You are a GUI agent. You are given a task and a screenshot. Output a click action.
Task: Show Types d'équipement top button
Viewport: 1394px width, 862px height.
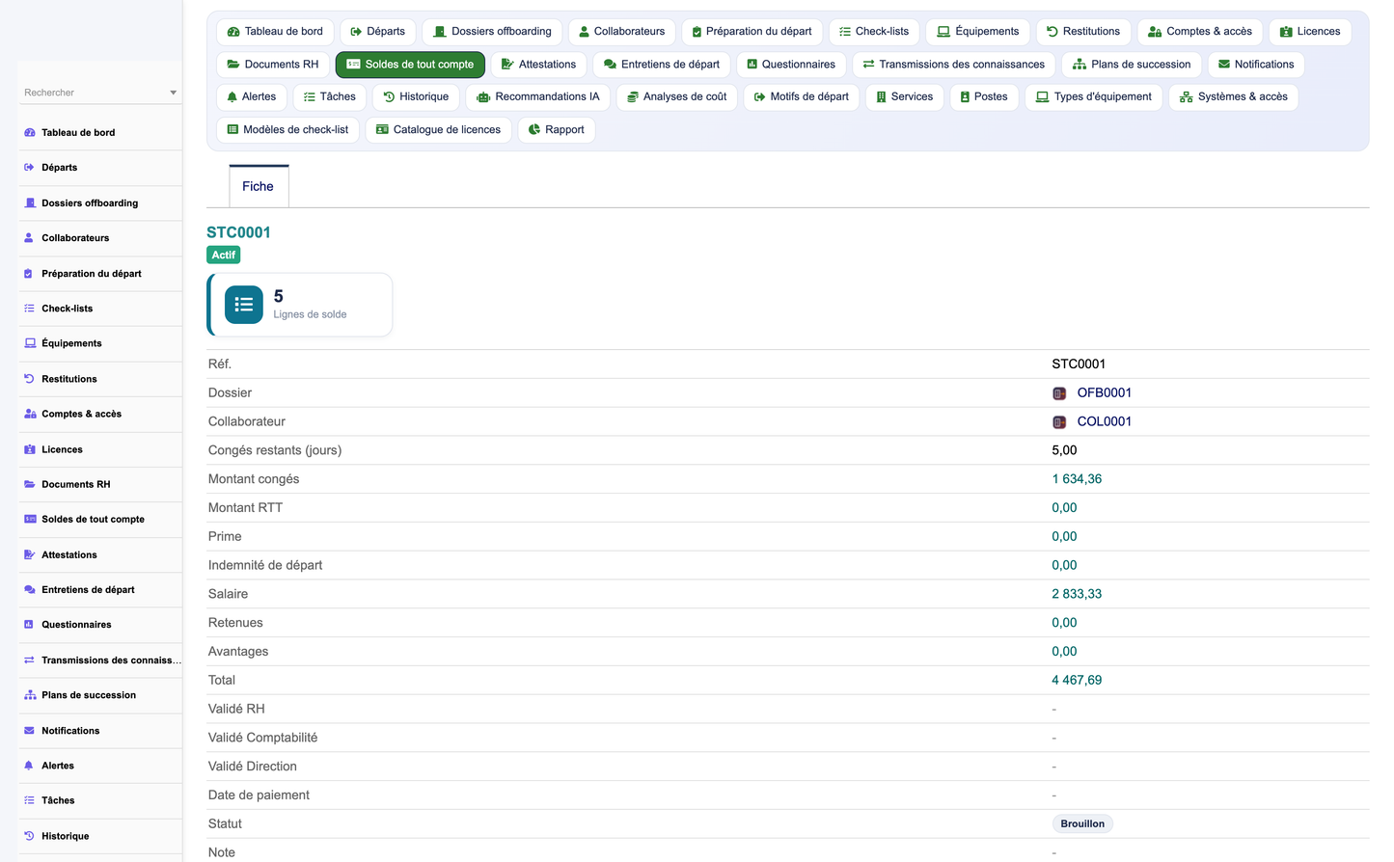1094,97
